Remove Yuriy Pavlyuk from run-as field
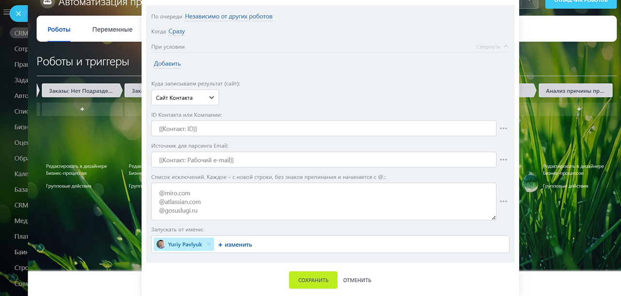This screenshot has height=296, width=621. (x=209, y=245)
